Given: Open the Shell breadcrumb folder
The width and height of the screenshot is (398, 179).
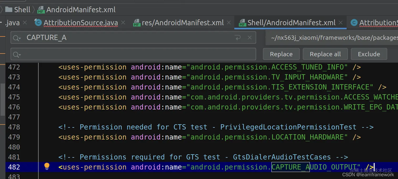Looking at the screenshot, I should pos(18,10).
